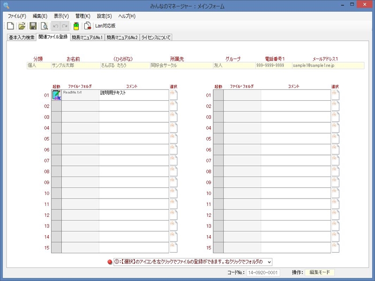This screenshot has height=281, width=375.
Task: Open the ファイル(F) menu
Action: [x=17, y=16]
